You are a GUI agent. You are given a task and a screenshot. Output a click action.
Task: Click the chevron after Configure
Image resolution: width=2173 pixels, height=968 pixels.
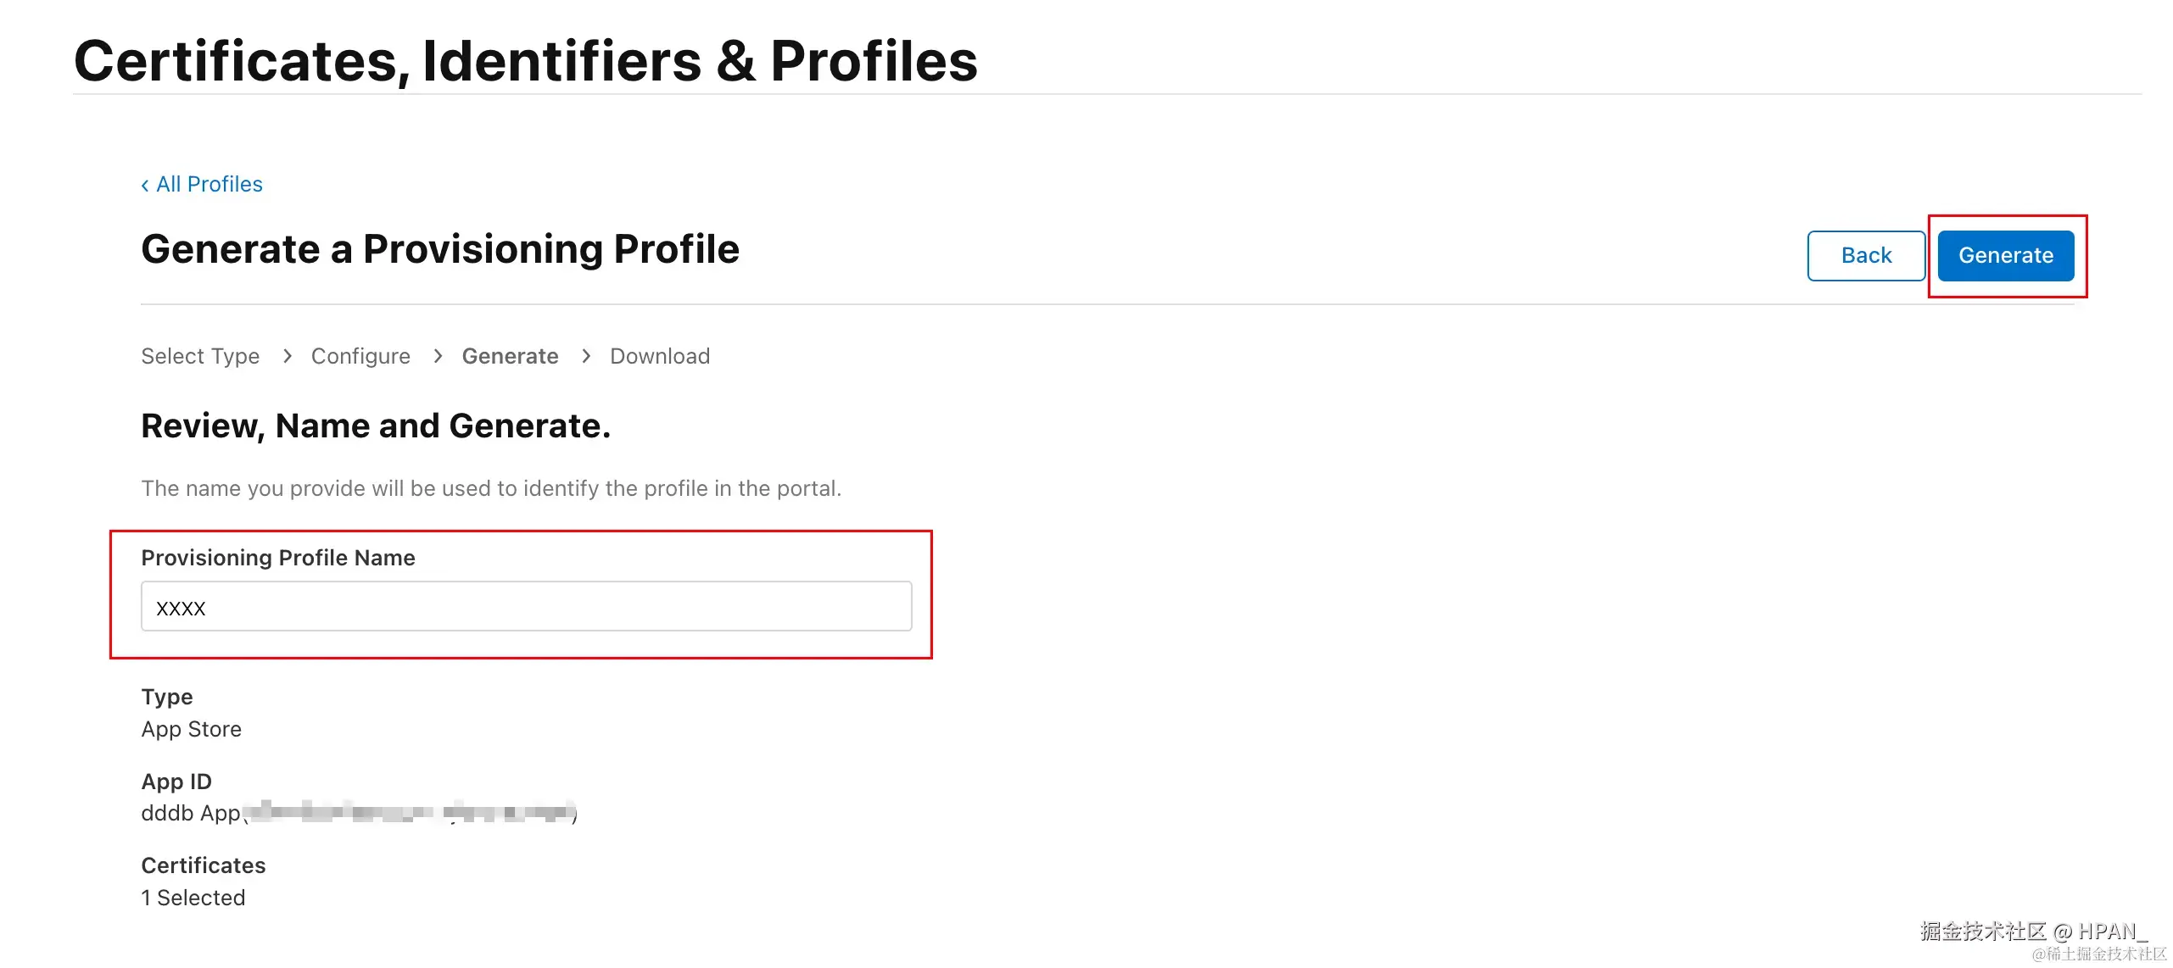point(438,356)
